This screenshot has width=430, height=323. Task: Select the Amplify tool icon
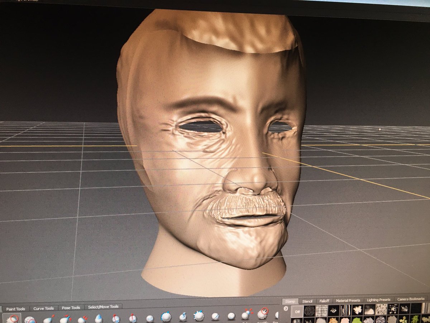[263, 314]
